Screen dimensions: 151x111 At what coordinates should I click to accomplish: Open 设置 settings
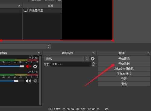click(x=124, y=79)
